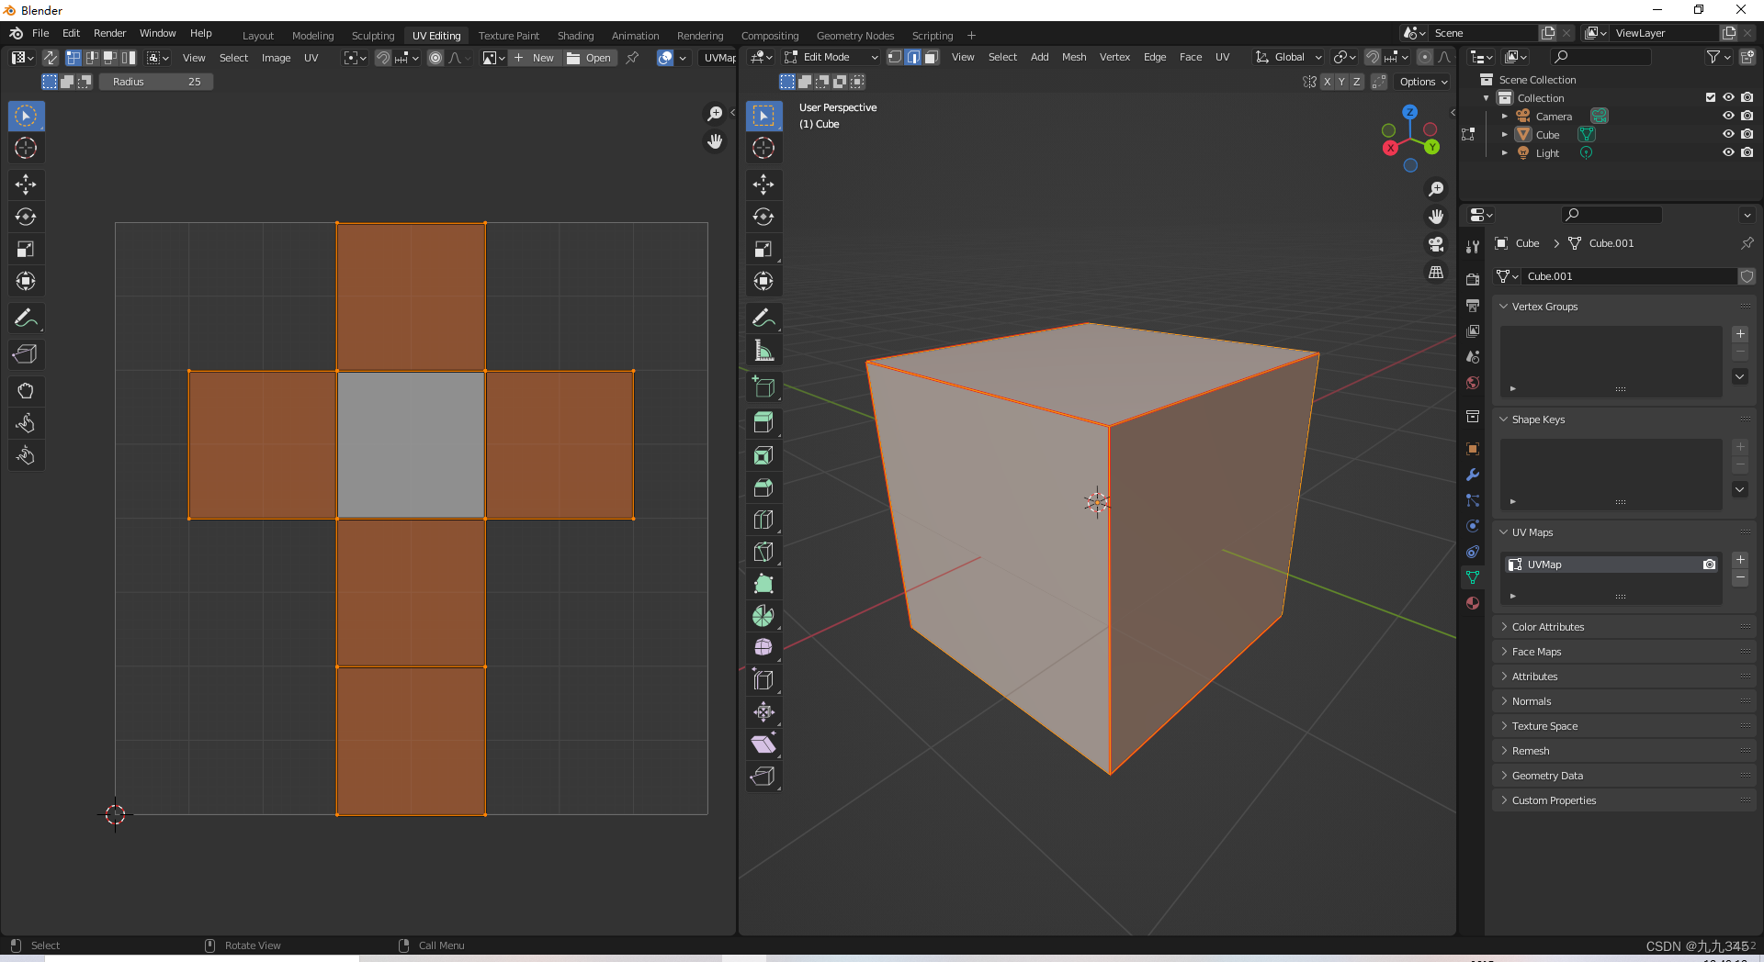Select the Rip Region tool in UV editor
Image resolution: width=1764 pixels, height=962 pixels.
26,354
